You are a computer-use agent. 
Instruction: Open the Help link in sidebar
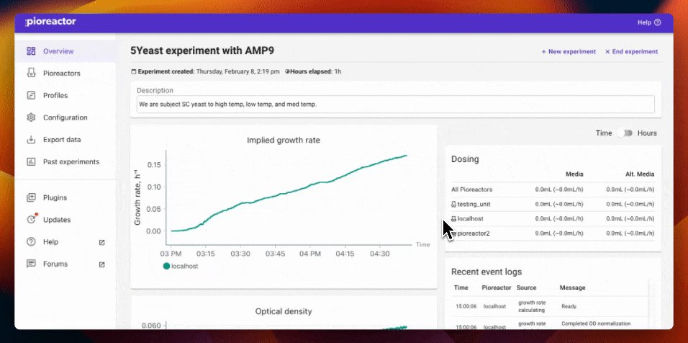[x=65, y=242]
